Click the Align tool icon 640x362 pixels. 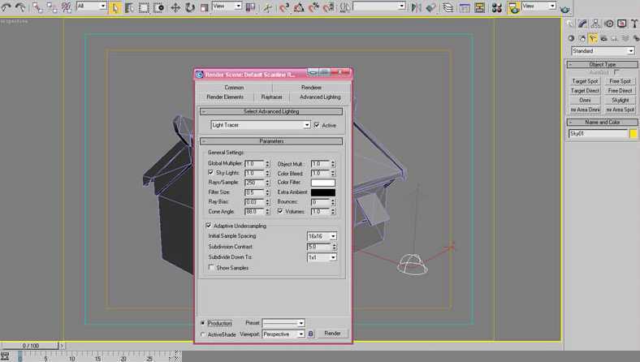click(430, 7)
